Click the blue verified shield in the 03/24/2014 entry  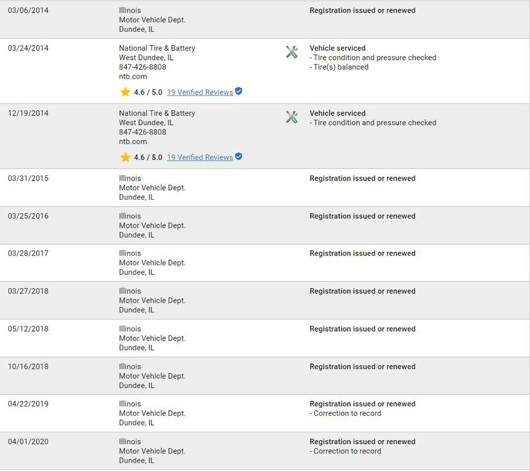point(238,92)
